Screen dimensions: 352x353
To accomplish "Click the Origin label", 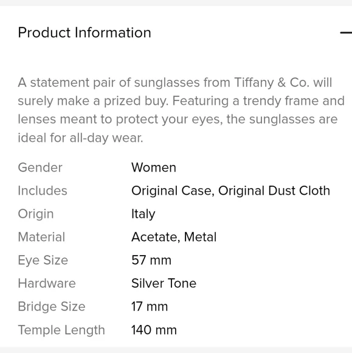I will 36,214.
